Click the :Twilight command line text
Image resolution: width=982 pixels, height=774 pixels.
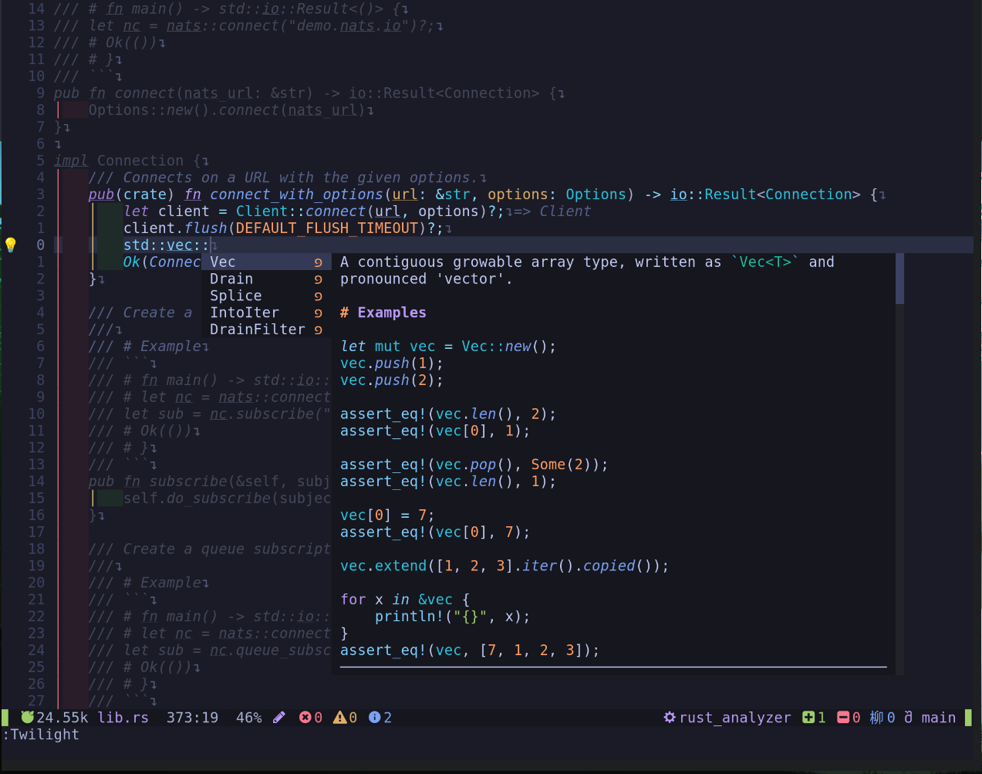pos(41,735)
